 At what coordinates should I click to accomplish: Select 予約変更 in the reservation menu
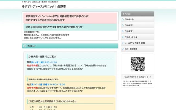(137, 31)
